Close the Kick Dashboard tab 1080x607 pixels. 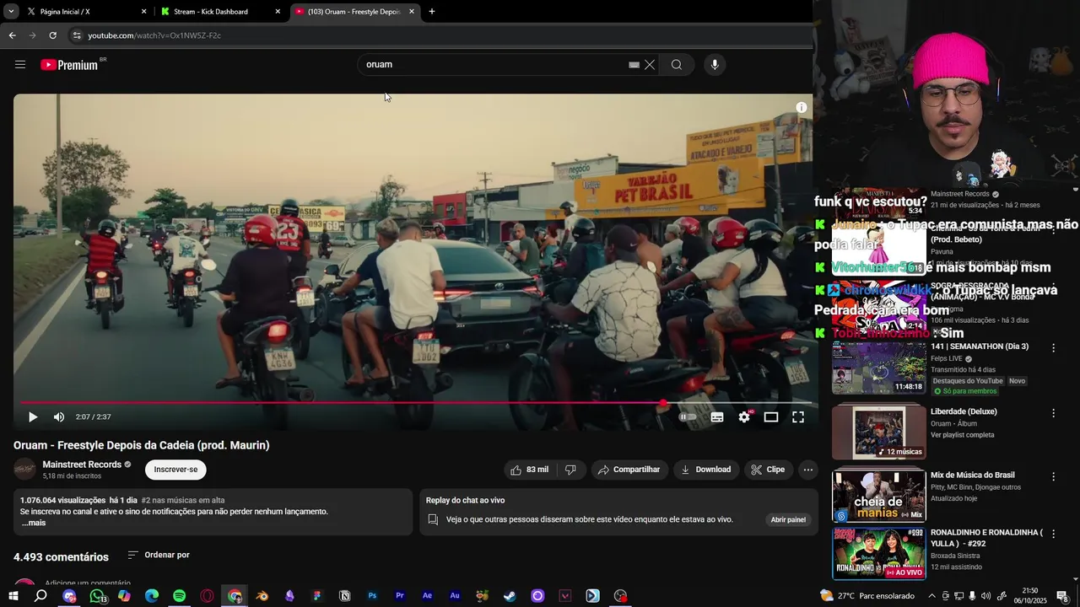(278, 12)
